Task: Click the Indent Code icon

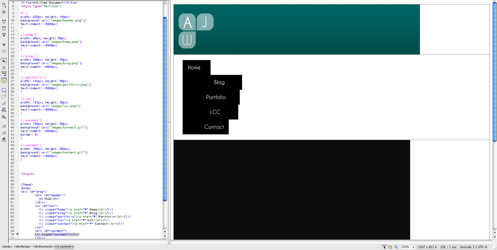Action: (4, 126)
